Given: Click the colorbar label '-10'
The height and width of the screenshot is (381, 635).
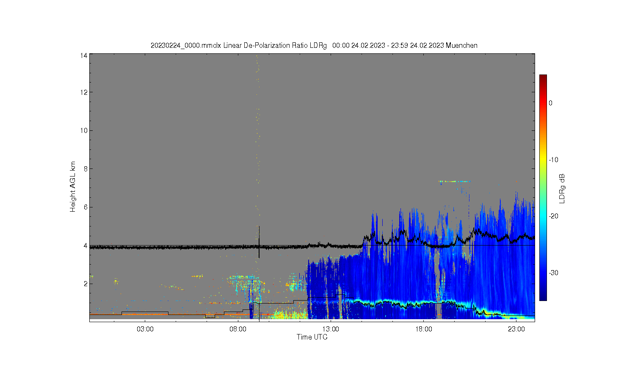Looking at the screenshot, I should coord(553,160).
